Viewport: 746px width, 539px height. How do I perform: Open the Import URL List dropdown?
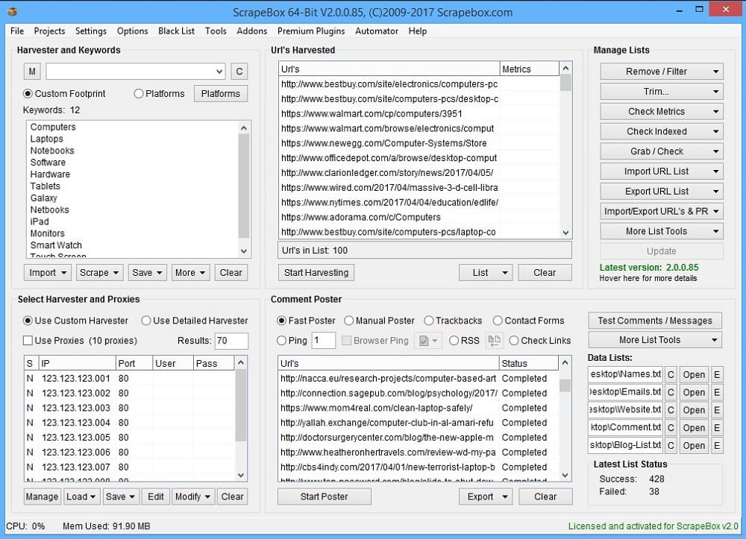point(661,171)
